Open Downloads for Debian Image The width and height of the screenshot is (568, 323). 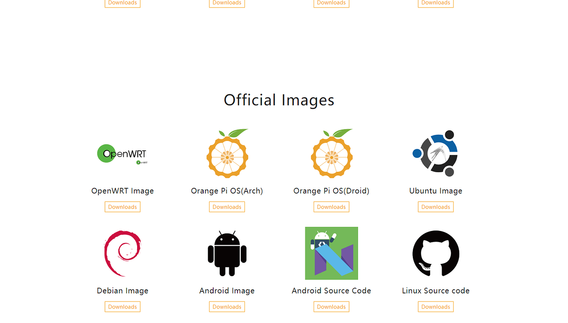point(123,307)
